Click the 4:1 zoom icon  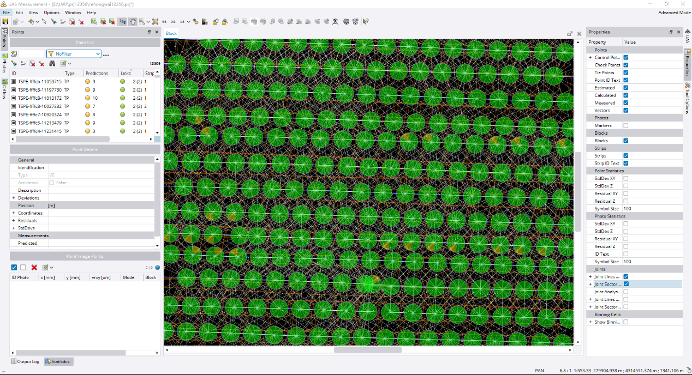[x=164, y=22]
